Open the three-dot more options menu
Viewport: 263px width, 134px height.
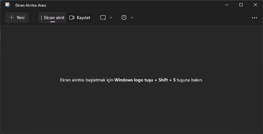coord(254,18)
